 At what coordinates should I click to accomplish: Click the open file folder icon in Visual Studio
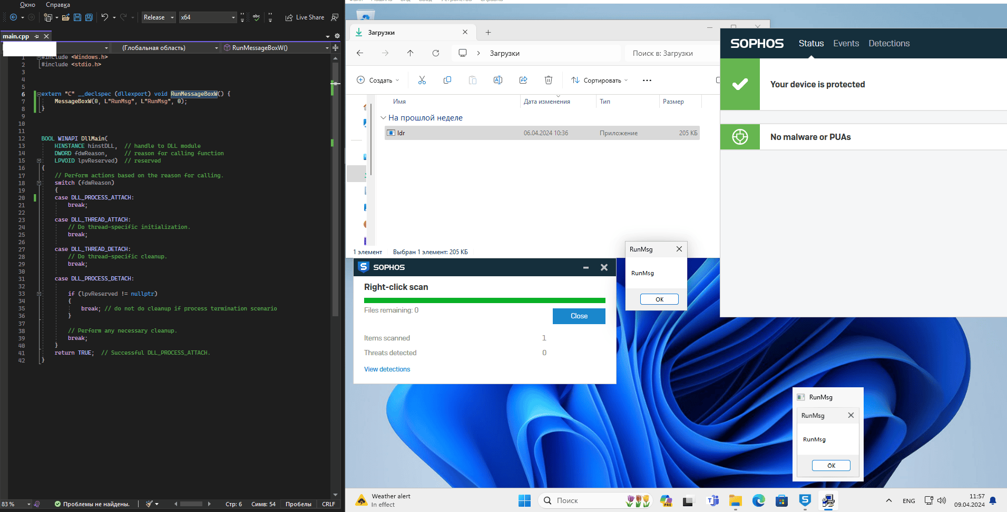[66, 17]
